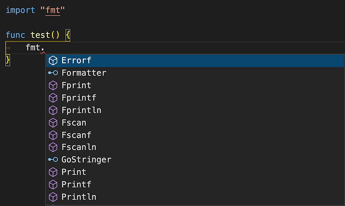This screenshot has width=345, height=206.
Task: Click the cube icon beside Println
Action: [53, 197]
